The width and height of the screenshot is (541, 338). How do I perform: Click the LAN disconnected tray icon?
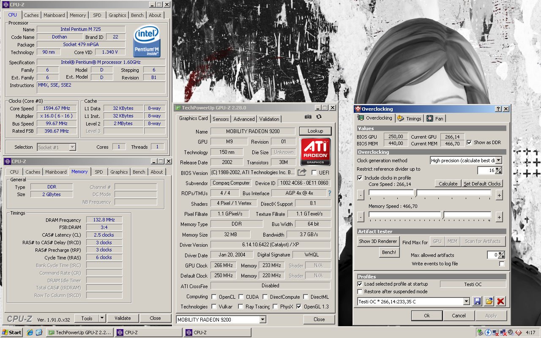pyautogui.click(x=503, y=333)
